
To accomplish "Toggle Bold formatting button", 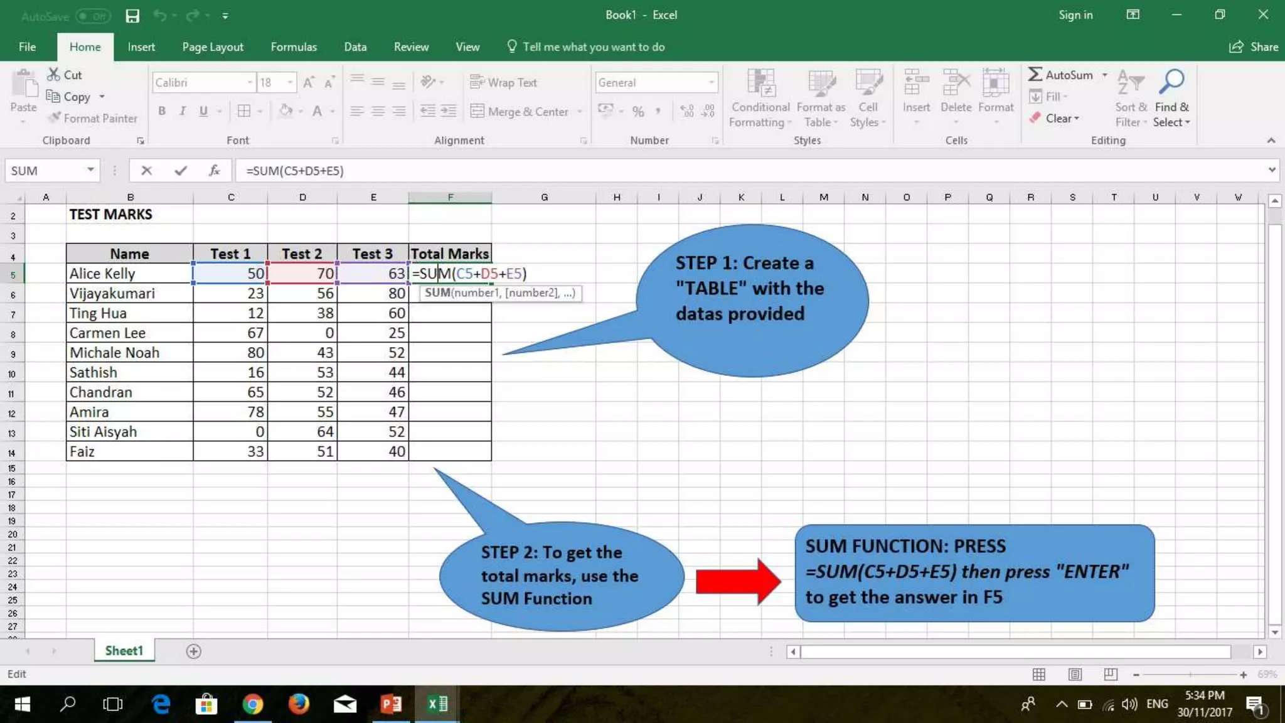I will pos(162,111).
